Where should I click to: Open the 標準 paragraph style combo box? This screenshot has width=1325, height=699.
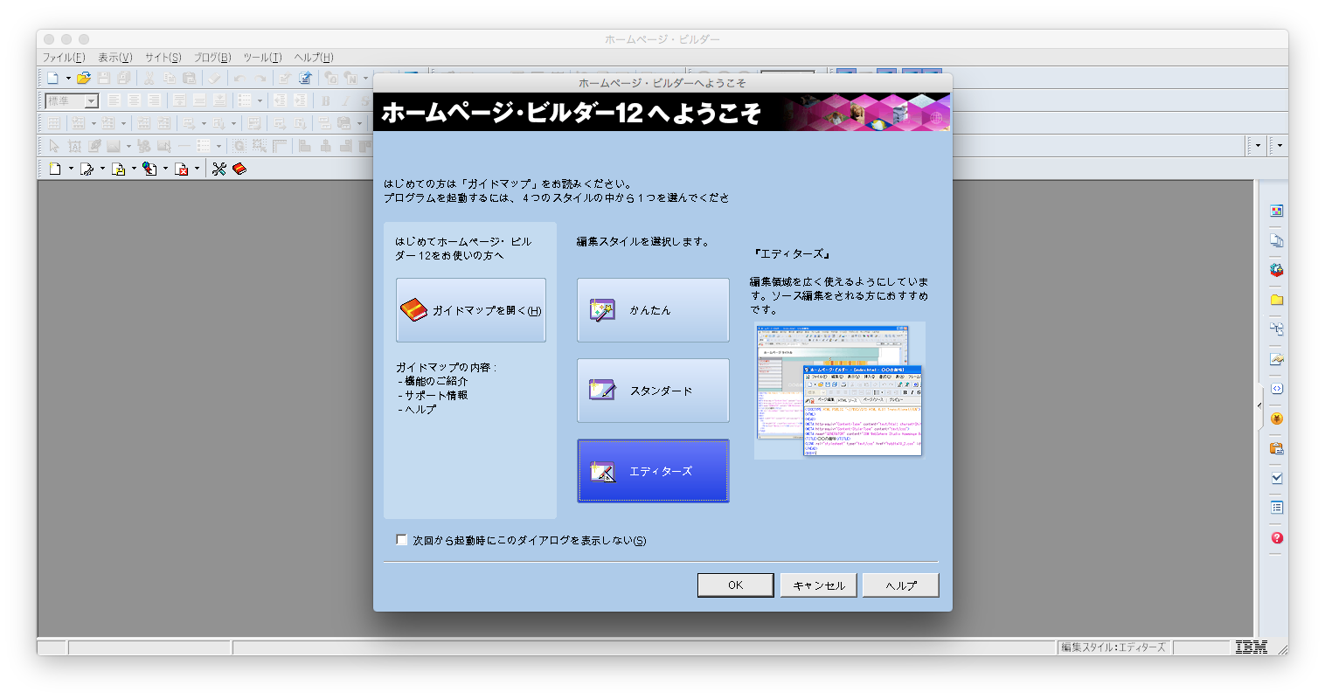[91, 101]
